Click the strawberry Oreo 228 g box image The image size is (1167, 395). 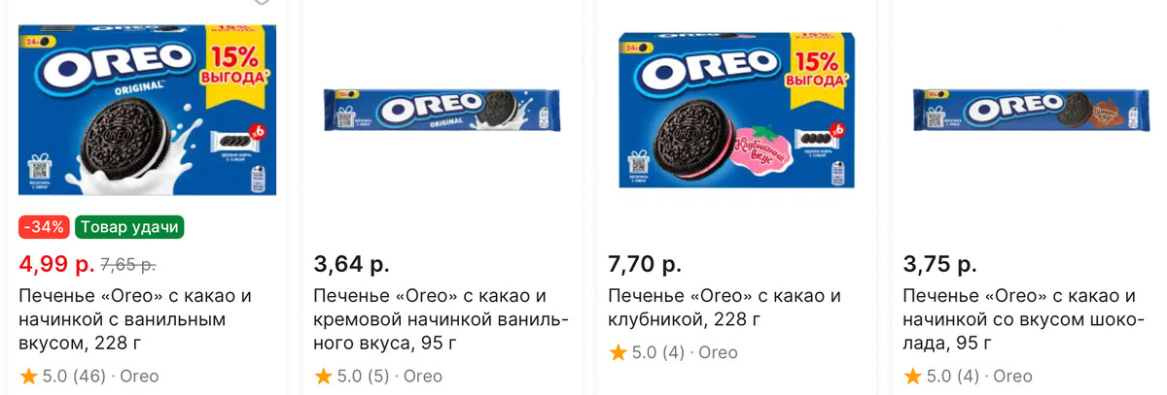click(735, 110)
